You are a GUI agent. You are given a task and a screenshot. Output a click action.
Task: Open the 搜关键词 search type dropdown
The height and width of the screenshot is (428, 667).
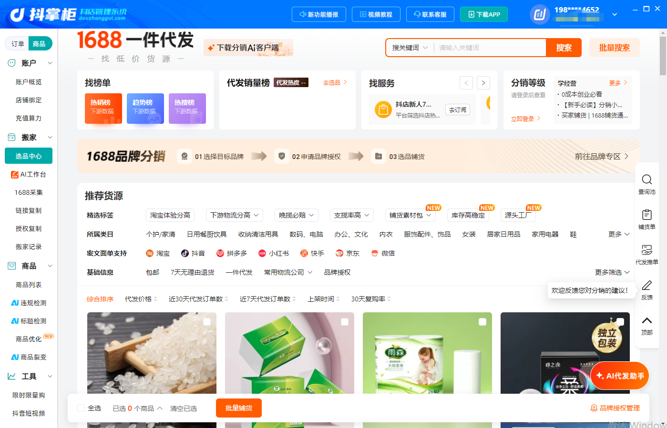tap(410, 48)
